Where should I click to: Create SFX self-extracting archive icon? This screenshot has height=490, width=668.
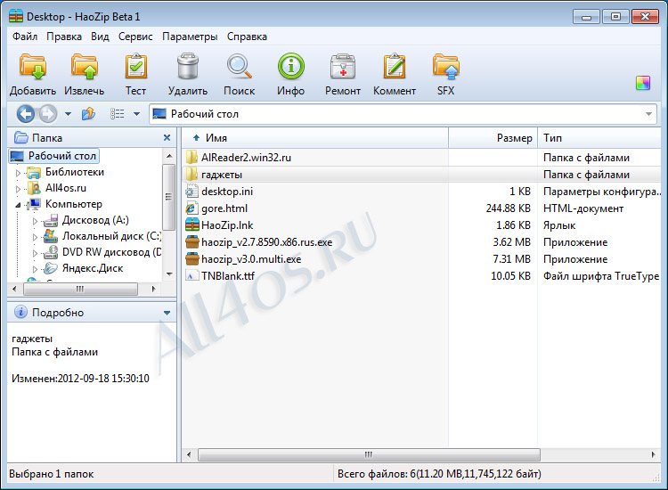click(x=446, y=67)
